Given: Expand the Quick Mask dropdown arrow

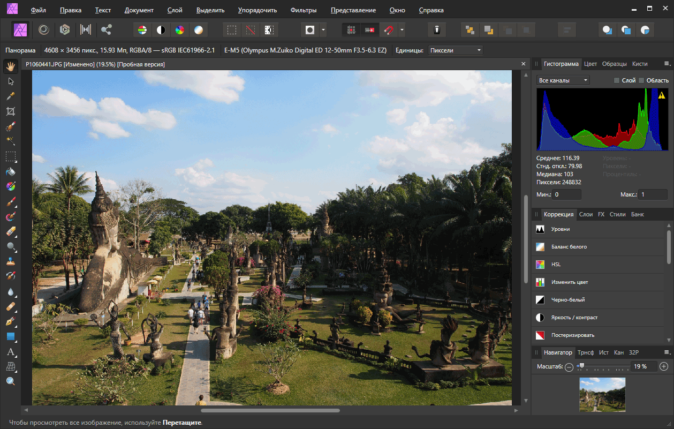Looking at the screenshot, I should tap(323, 30).
